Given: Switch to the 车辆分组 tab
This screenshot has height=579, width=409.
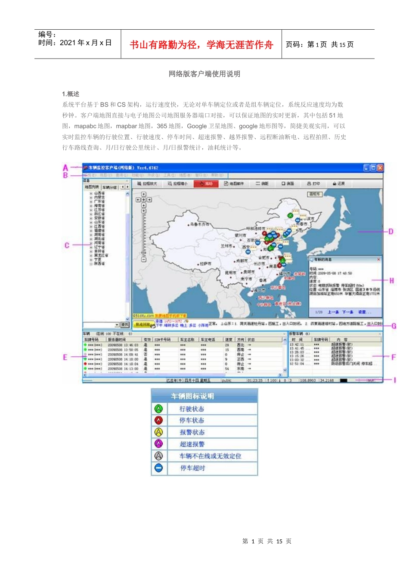Looking at the screenshot, I should point(109,187).
